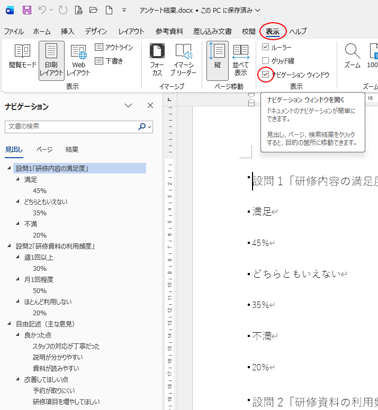The width and height of the screenshot is (378, 410).
Task: Enable フォーカス mode
Action: tap(157, 60)
